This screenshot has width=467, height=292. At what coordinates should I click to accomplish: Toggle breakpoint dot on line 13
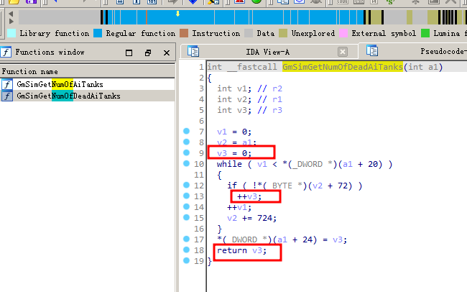point(187,196)
